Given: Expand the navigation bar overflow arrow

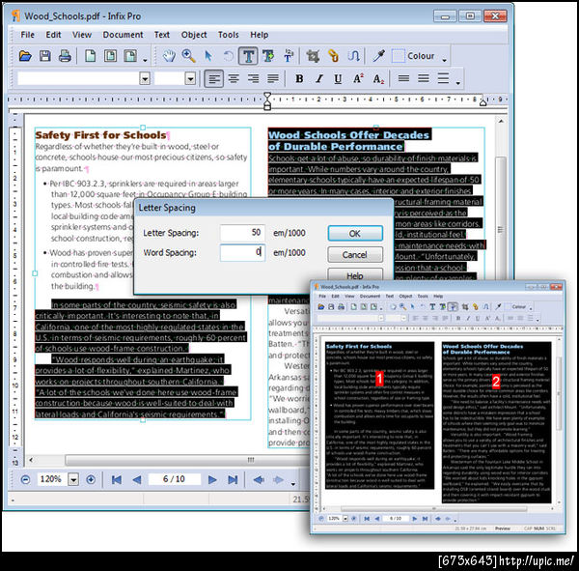Looking at the screenshot, I should click(x=293, y=484).
